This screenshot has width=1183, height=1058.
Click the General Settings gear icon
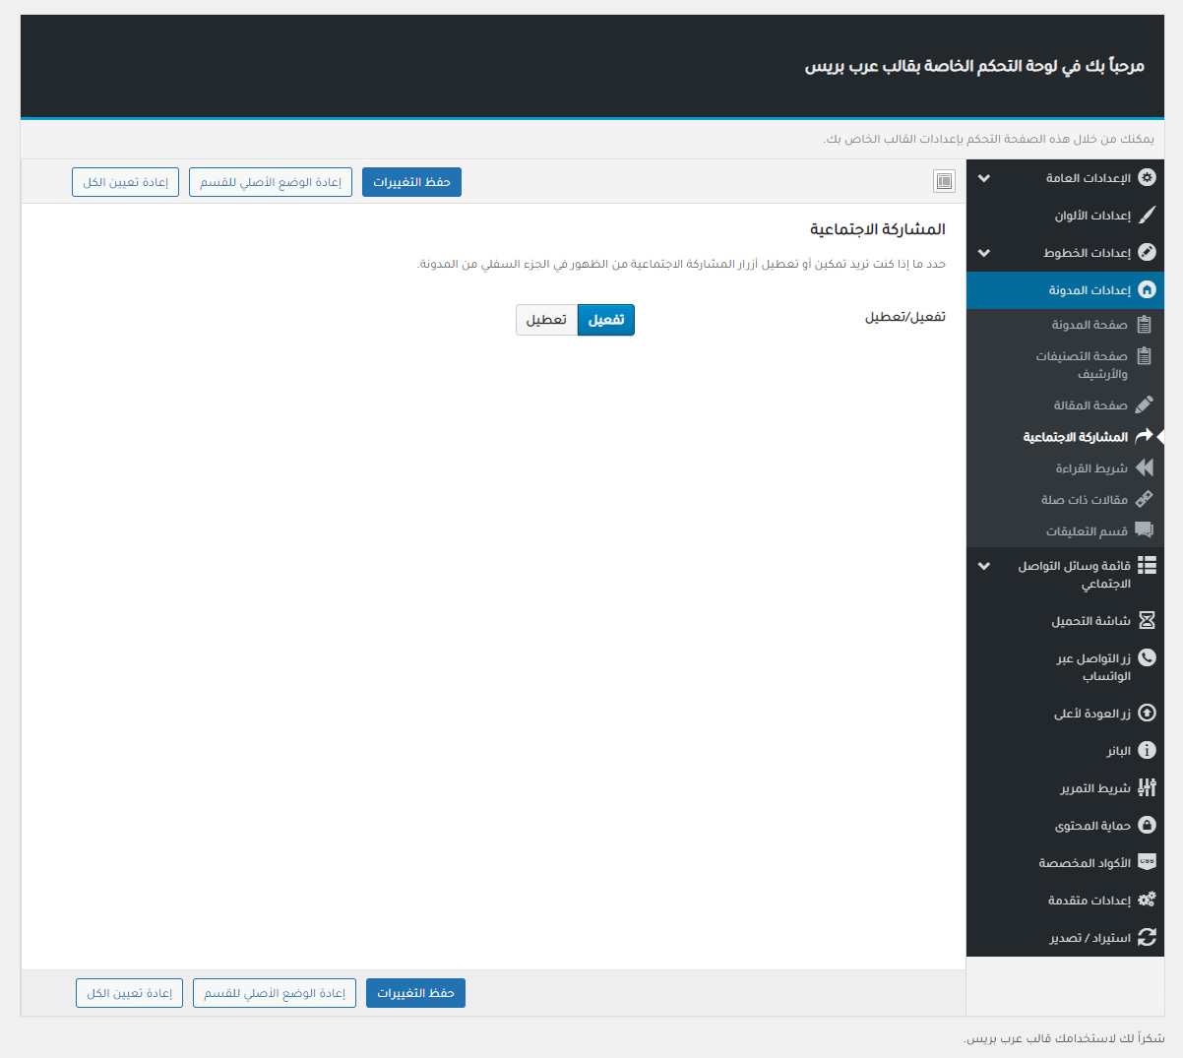(x=1147, y=178)
